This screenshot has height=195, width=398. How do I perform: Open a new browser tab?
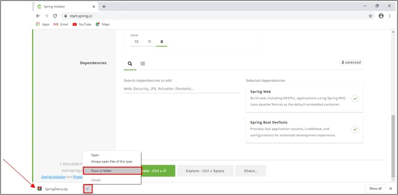pyautogui.click(x=104, y=7)
